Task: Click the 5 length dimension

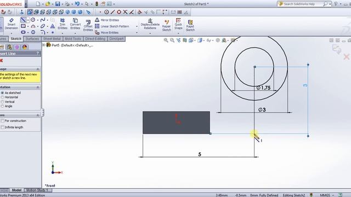Action: click(200, 154)
